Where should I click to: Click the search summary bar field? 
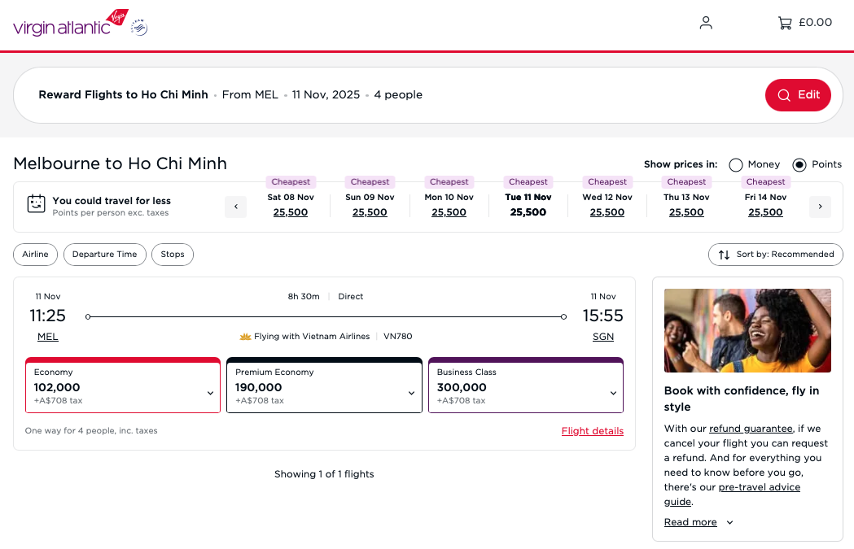(x=428, y=95)
